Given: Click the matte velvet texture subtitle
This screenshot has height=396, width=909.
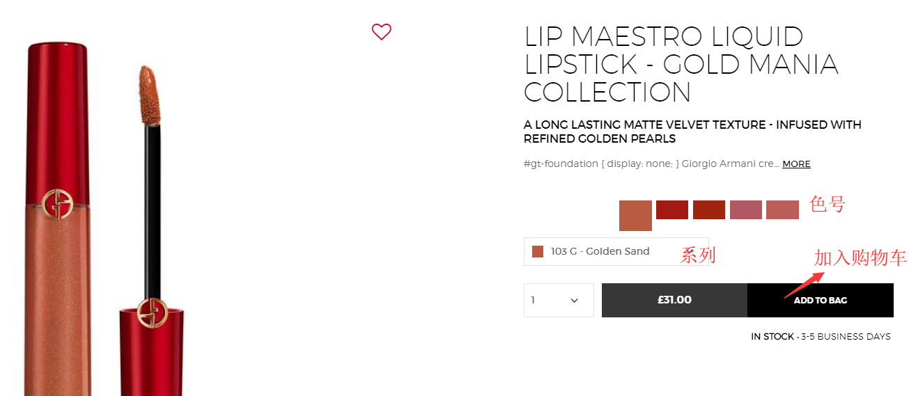Looking at the screenshot, I should (x=692, y=132).
